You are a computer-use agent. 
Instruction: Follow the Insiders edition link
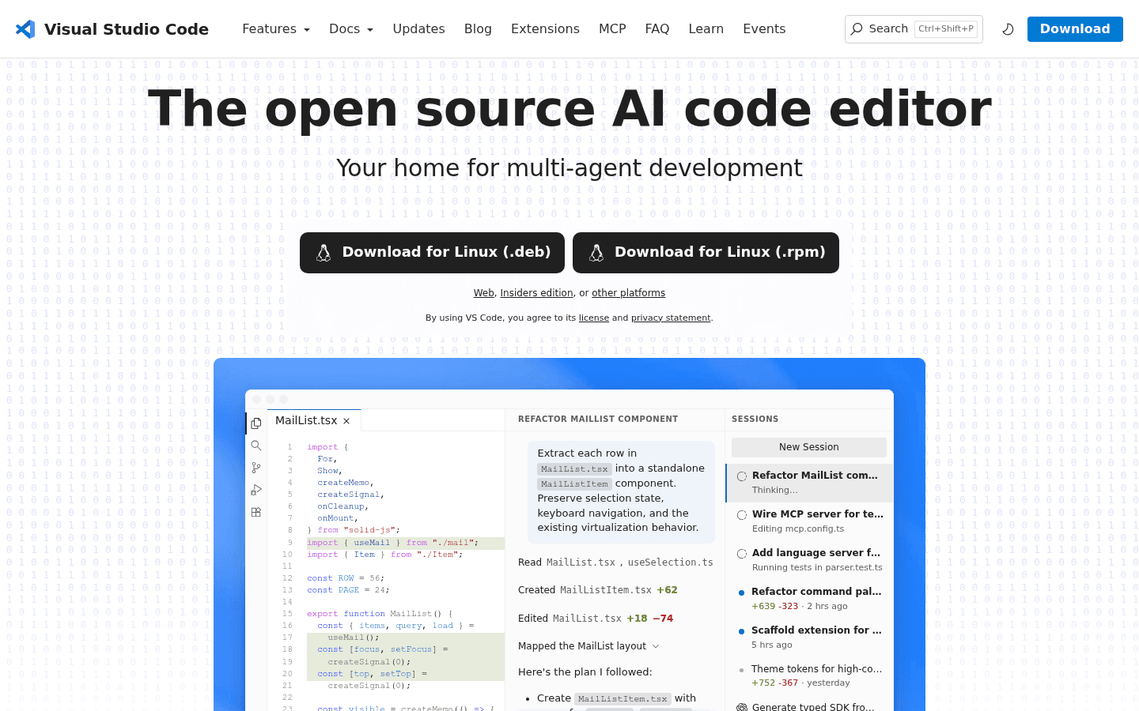[536, 293]
